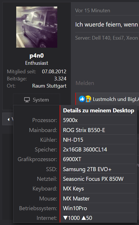139x225 pixels.
Task: Click the blue thumbs-up reaction icon
Action: [x=82, y=99]
